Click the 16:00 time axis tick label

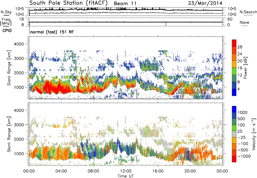click(x=158, y=171)
